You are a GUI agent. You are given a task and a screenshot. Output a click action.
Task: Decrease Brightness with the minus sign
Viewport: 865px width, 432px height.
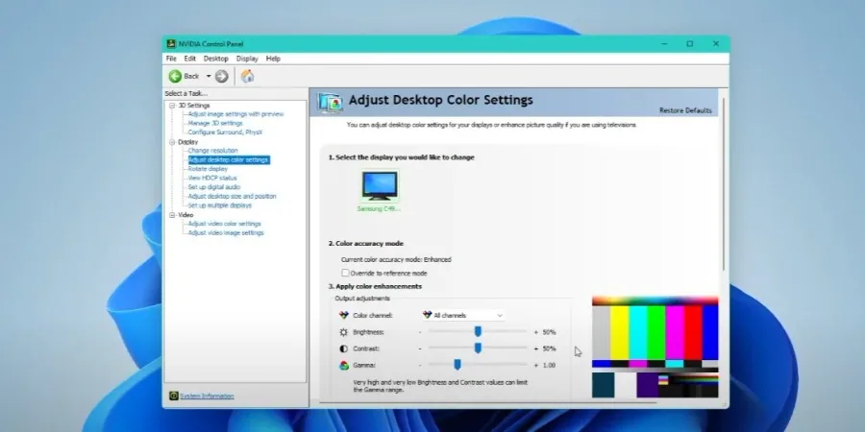[420, 332]
